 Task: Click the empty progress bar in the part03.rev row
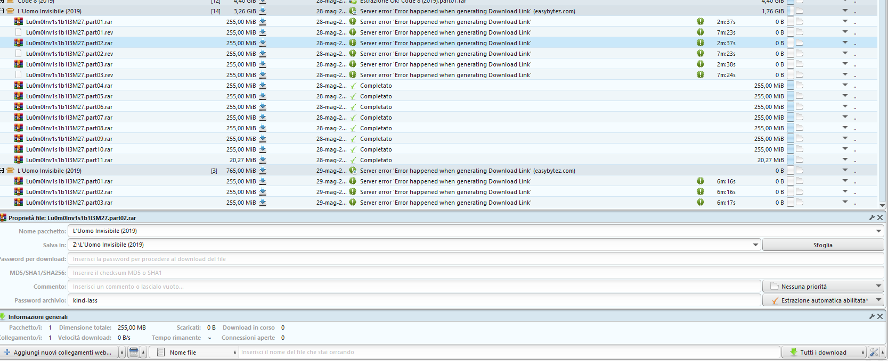791,74
